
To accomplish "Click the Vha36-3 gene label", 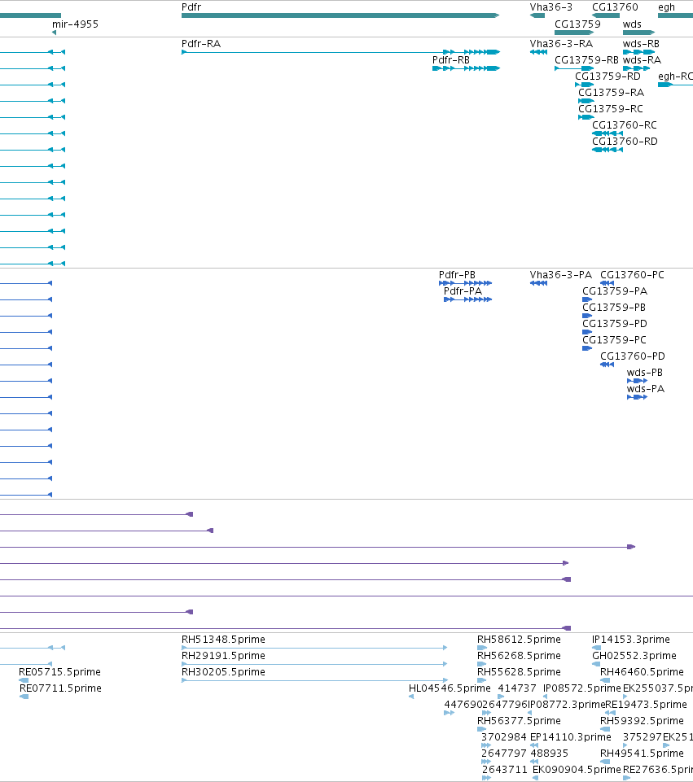I will [550, 7].
